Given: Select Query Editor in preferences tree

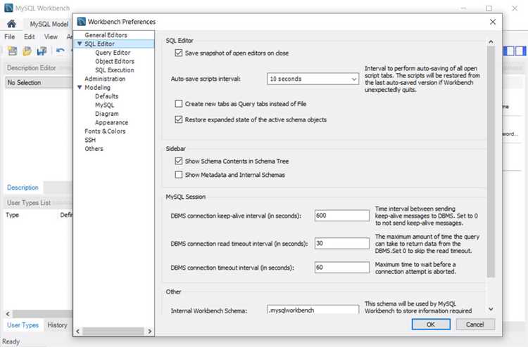Looking at the screenshot, I should tap(113, 53).
